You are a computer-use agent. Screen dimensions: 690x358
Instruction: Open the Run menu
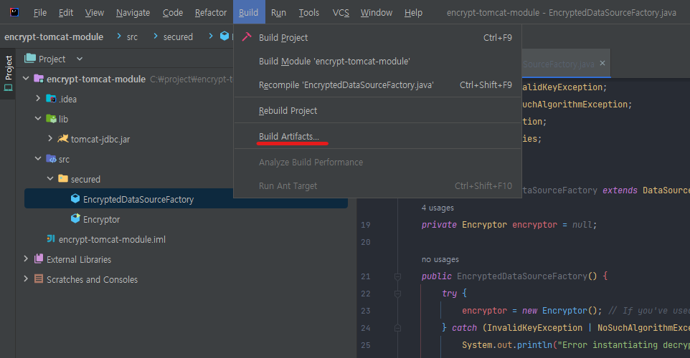[278, 13]
